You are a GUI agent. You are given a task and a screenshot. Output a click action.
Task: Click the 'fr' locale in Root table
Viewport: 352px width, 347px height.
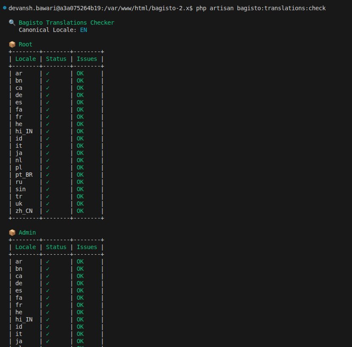click(19, 117)
